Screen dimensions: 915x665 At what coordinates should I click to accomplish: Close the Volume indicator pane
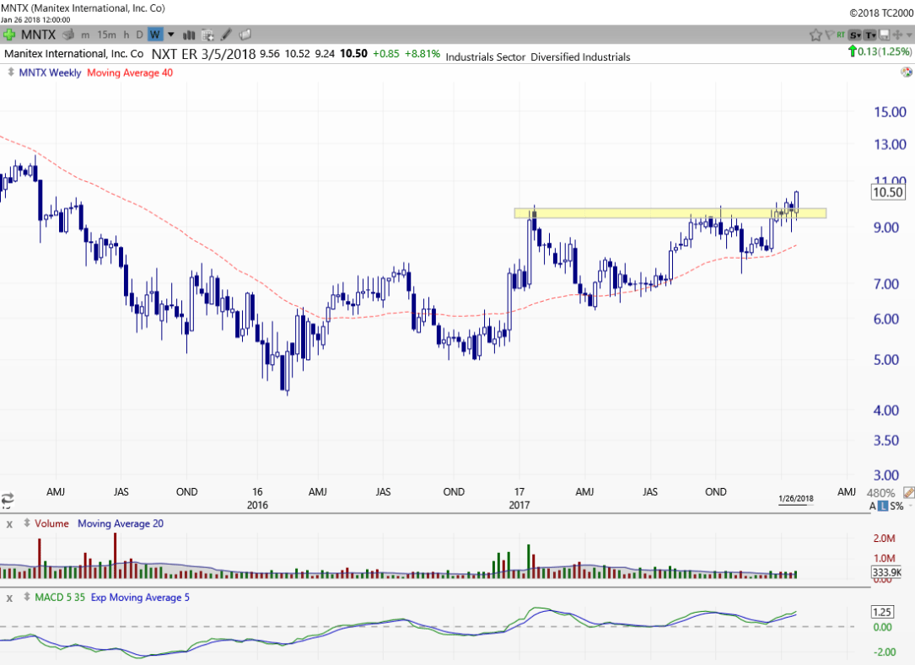coord(10,524)
